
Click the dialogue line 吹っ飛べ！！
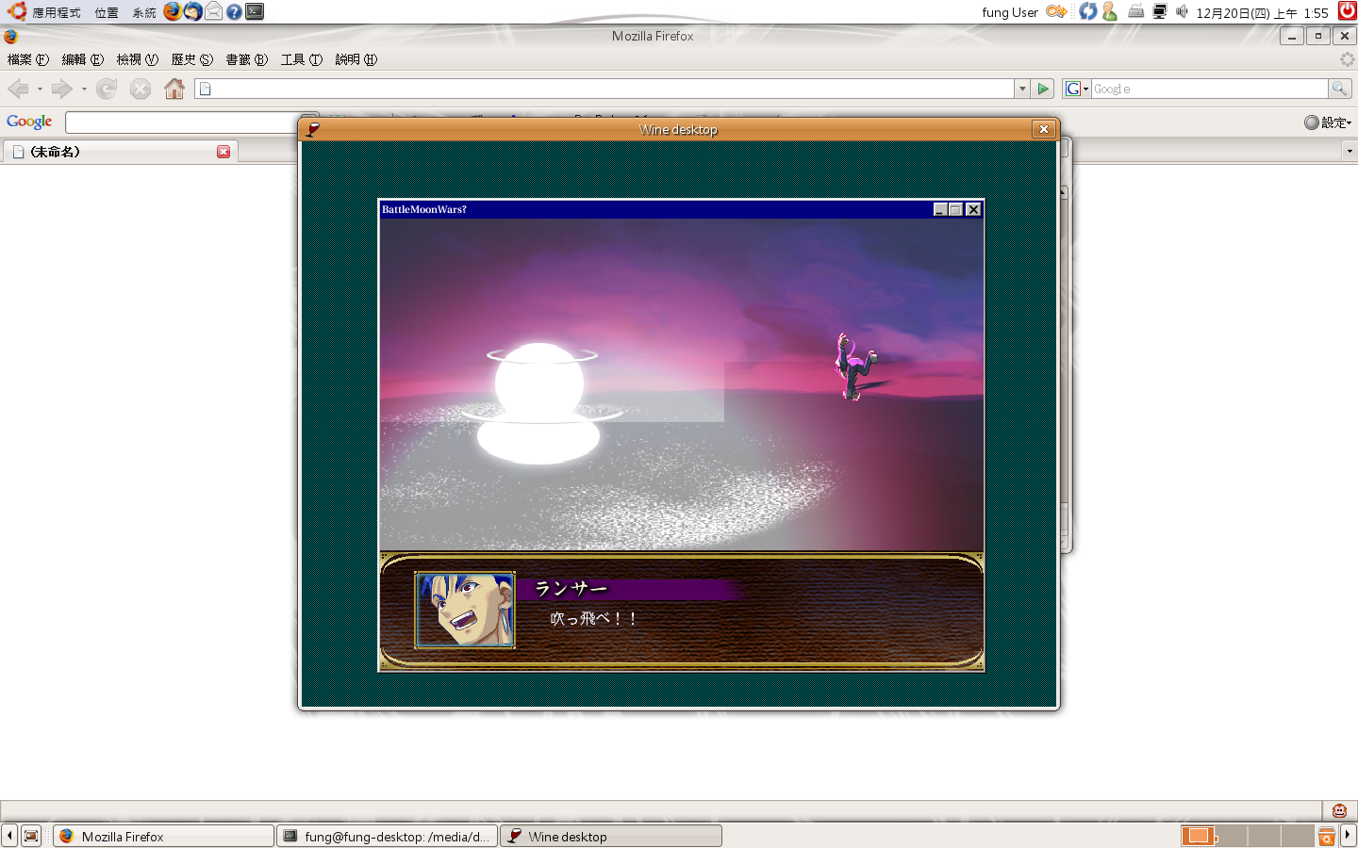click(x=593, y=618)
